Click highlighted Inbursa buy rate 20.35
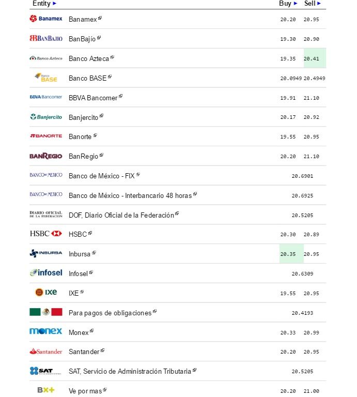Screen dimensions: 357x397 pos(288,254)
